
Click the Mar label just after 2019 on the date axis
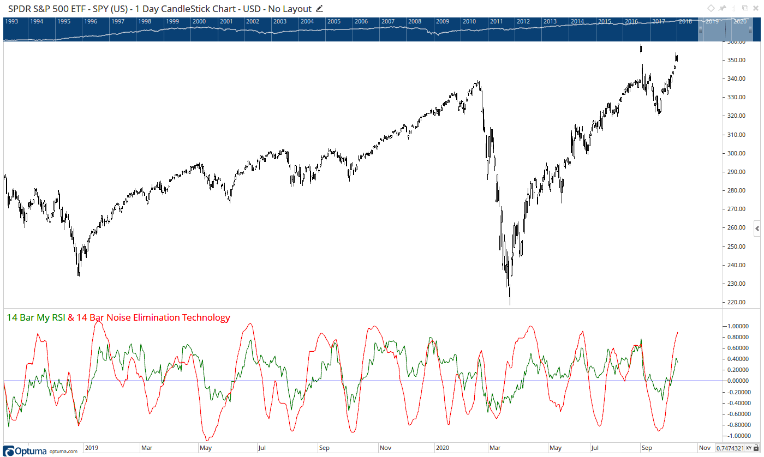[x=147, y=448]
